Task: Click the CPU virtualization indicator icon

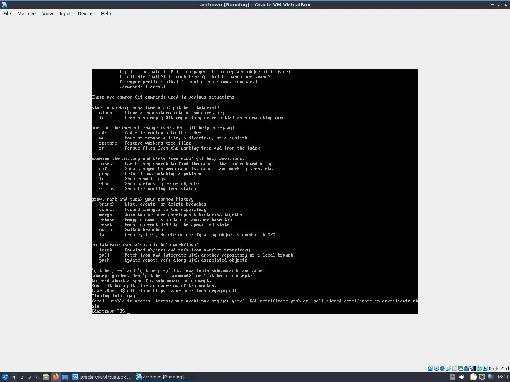Action: pos(473,368)
